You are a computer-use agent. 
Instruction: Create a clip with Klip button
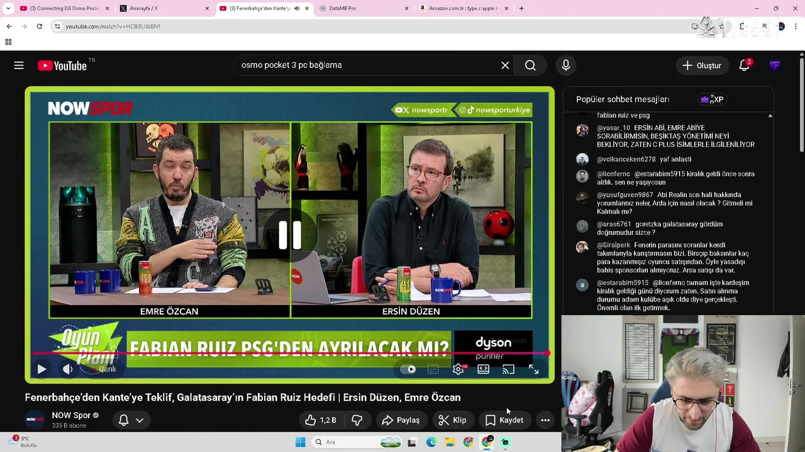point(452,420)
